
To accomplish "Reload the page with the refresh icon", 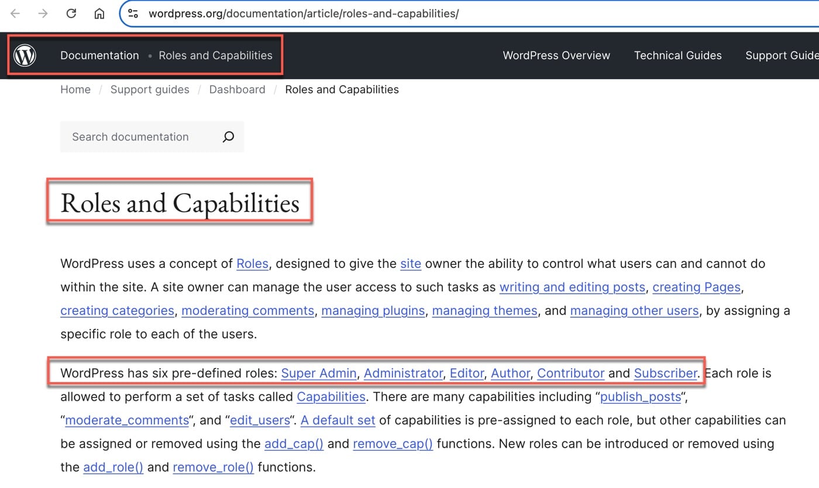I will tap(71, 13).
